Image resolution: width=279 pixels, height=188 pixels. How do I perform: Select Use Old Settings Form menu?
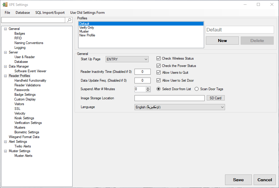(87, 13)
